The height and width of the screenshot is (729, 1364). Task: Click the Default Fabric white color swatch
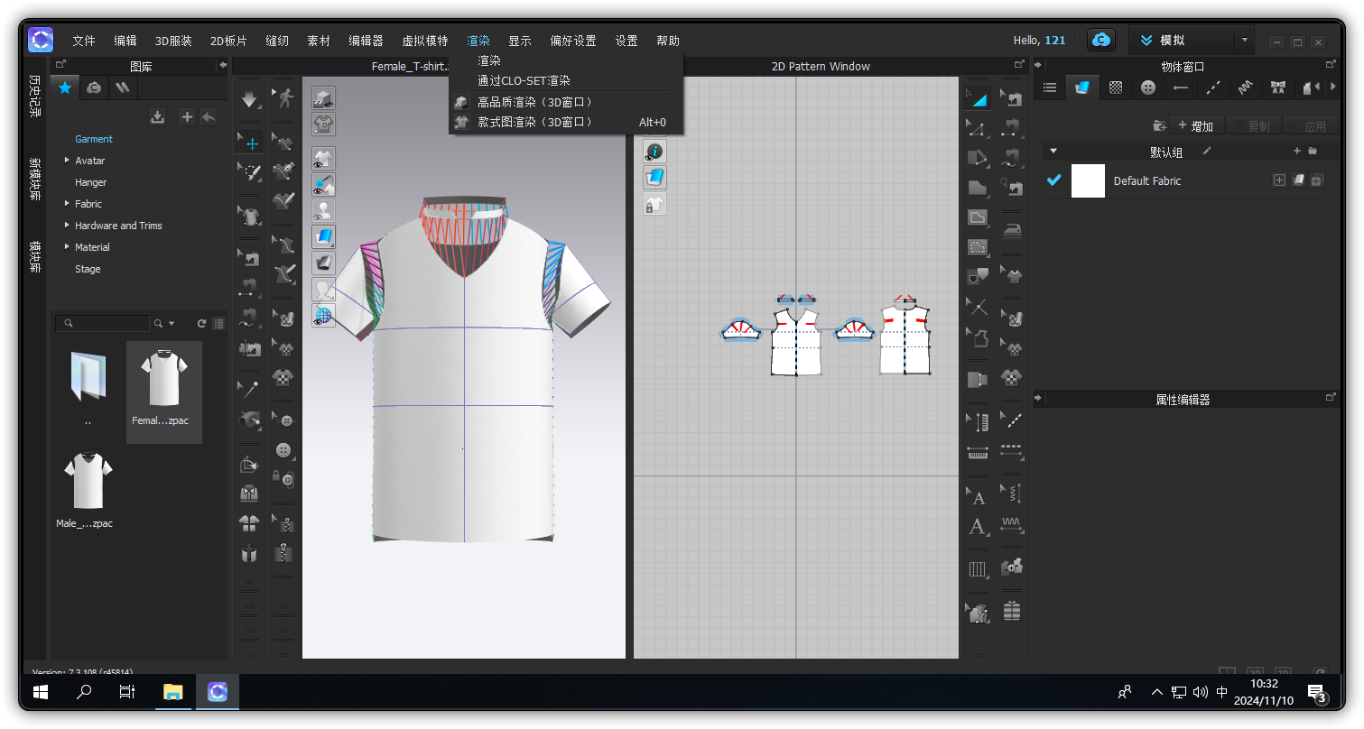click(1088, 180)
